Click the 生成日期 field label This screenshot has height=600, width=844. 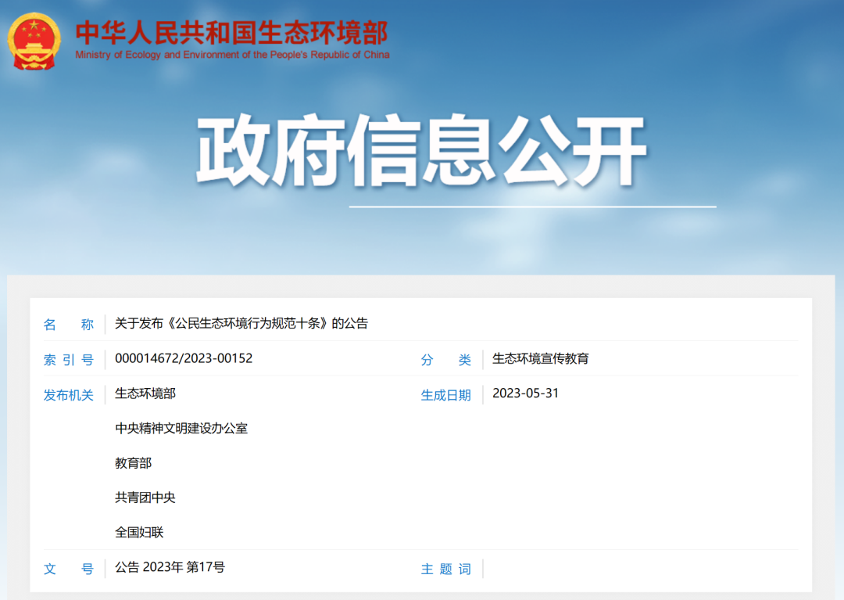445,395
